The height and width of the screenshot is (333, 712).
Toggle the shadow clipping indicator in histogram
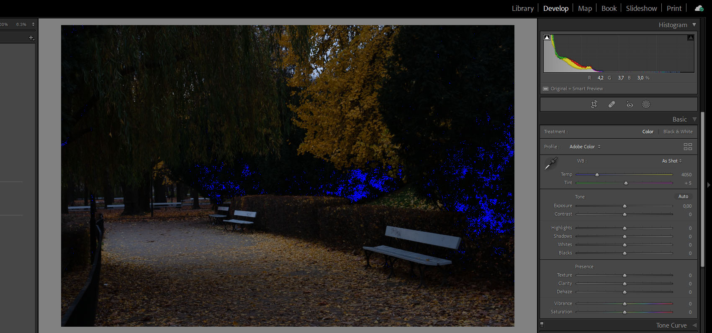[x=547, y=38]
